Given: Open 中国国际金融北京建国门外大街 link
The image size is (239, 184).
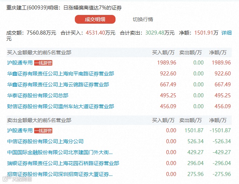Looking at the screenshot, I should tap(60, 152).
